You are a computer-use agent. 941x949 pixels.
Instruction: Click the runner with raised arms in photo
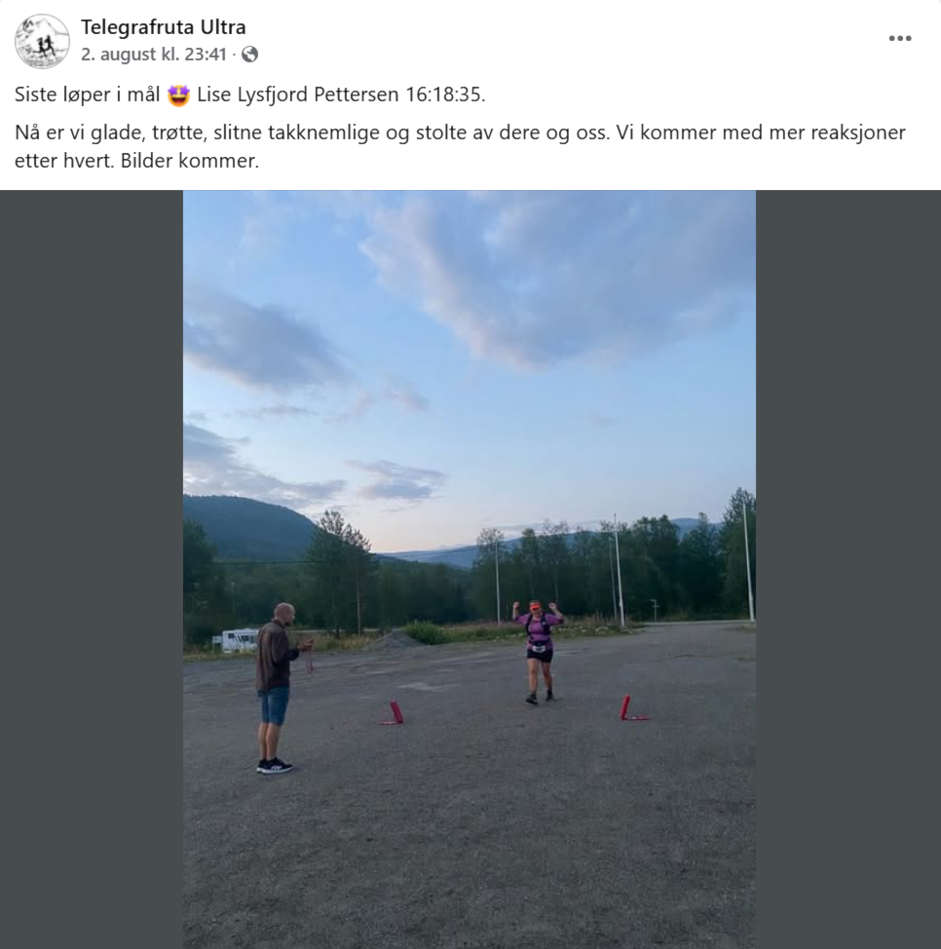(x=538, y=651)
